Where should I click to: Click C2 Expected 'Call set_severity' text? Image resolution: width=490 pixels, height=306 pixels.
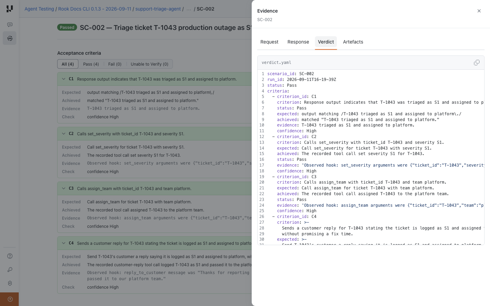136,147
